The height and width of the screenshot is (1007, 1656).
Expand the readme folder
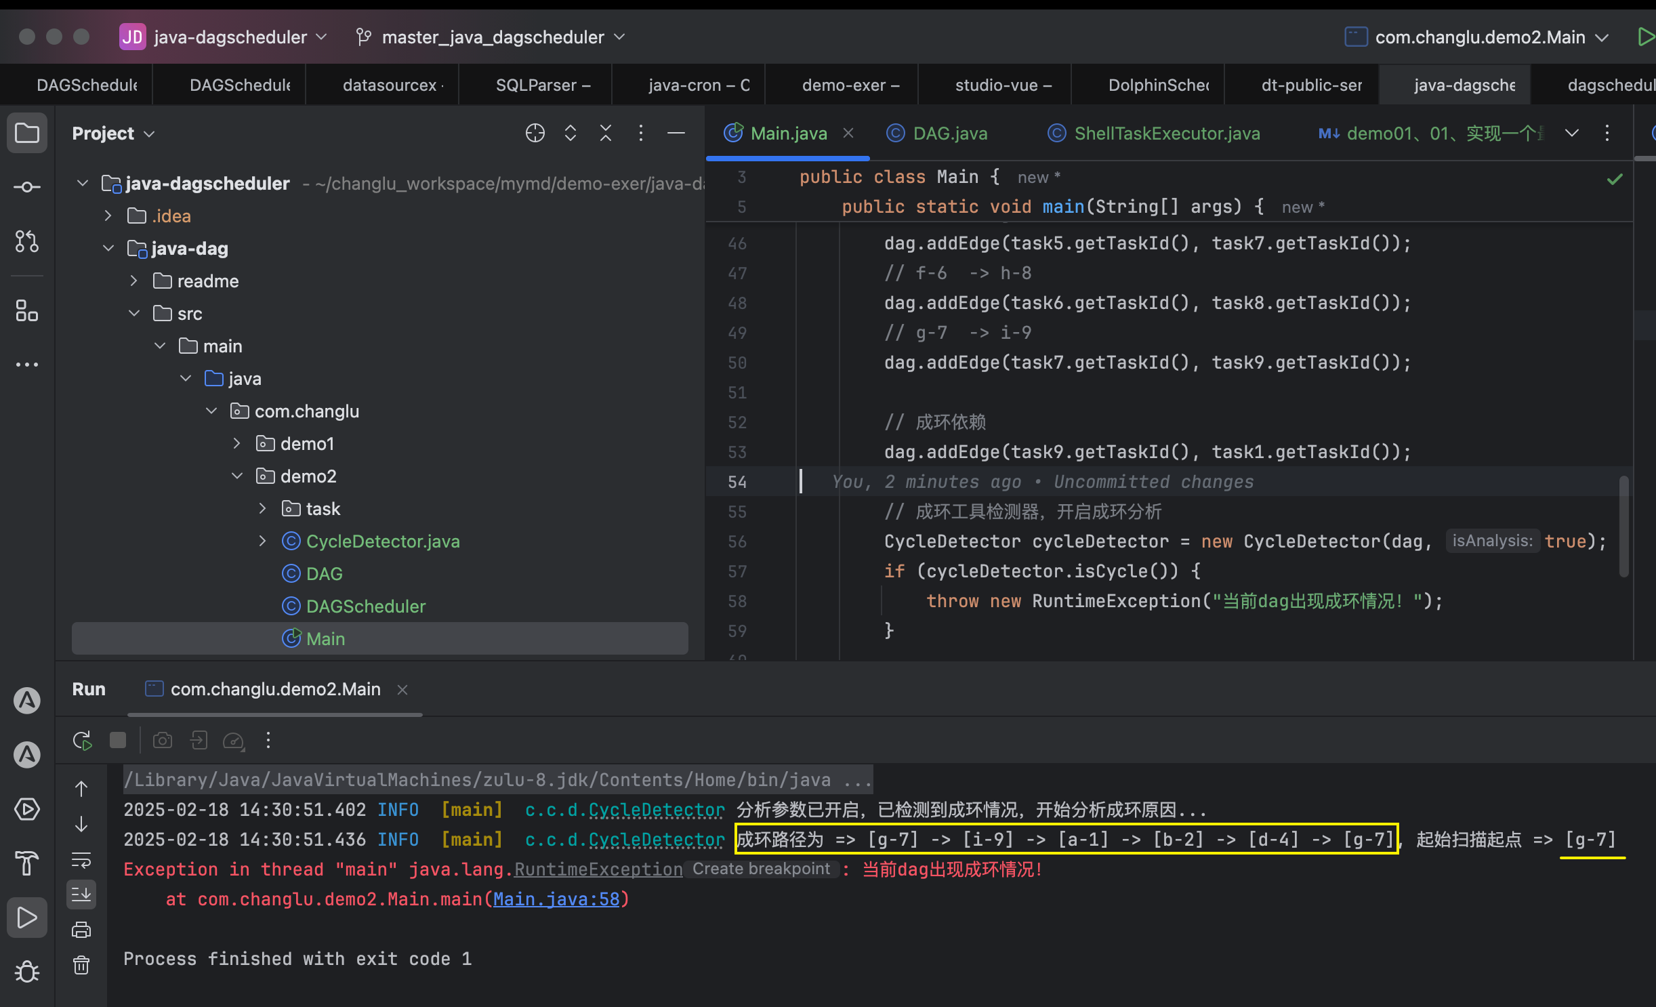tap(133, 281)
